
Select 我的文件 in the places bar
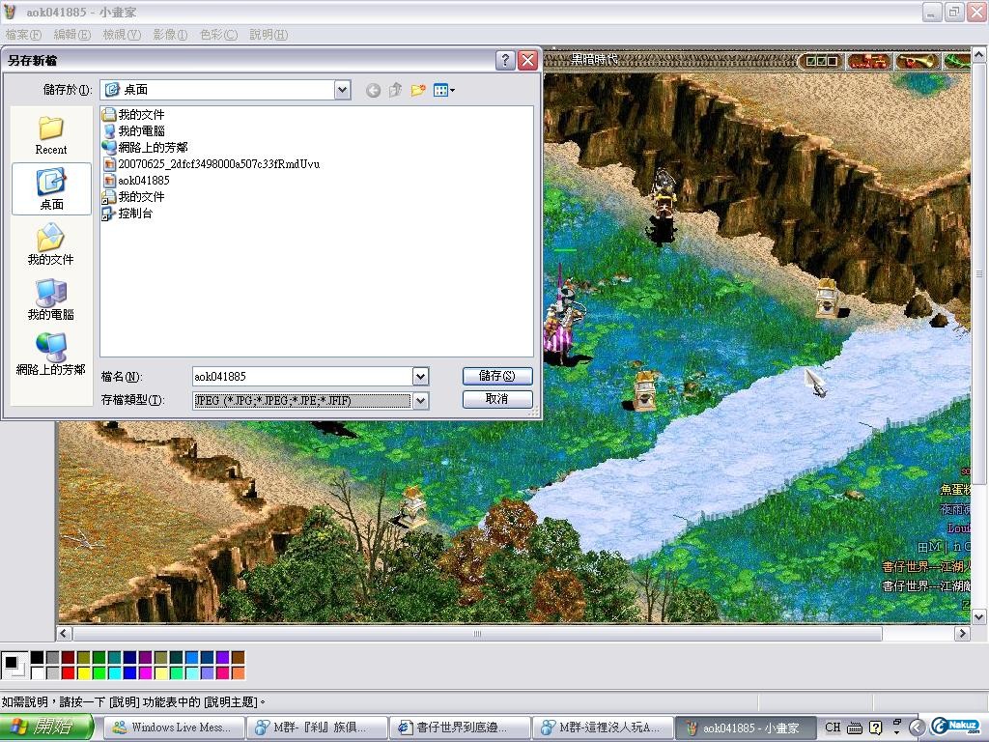coord(51,244)
